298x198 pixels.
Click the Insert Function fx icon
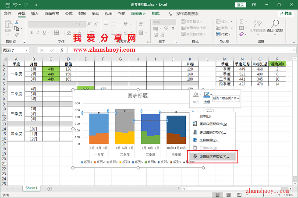click(61, 50)
